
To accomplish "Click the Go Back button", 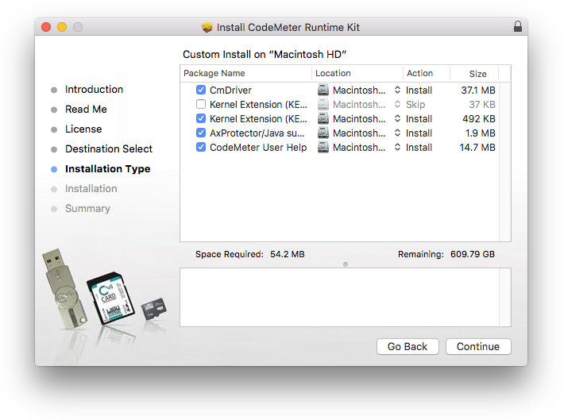I will tap(408, 347).
